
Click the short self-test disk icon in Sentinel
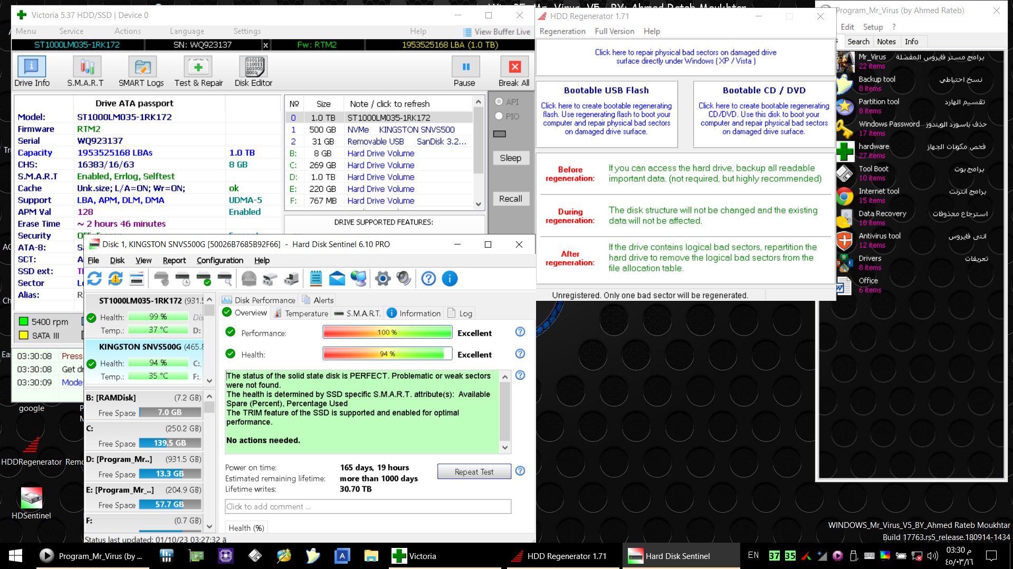(161, 279)
